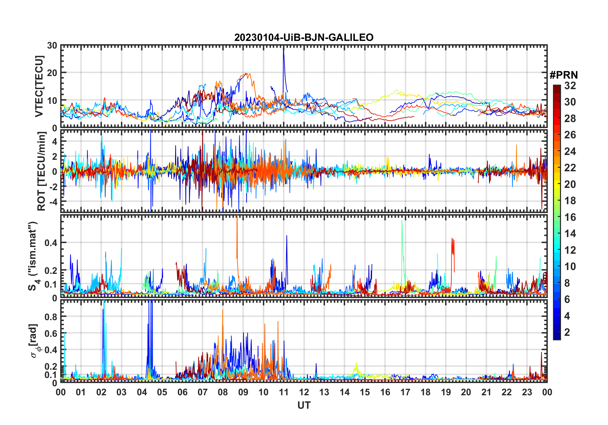Click sigma phi tick label 0.8
The image size is (608, 425).
point(51,317)
